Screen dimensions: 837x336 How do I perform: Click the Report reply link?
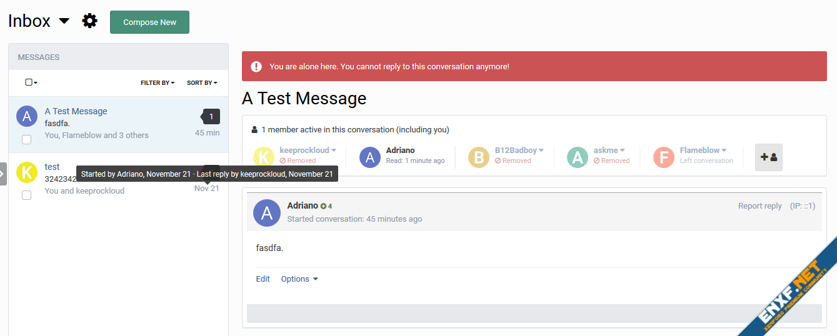point(759,206)
